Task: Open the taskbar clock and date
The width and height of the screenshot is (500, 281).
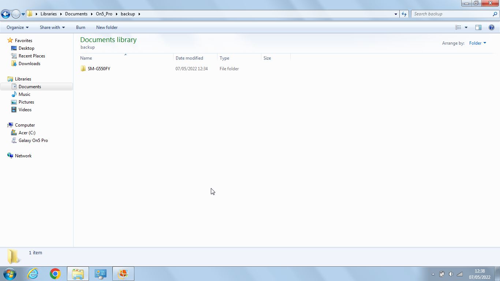Action: (480, 274)
